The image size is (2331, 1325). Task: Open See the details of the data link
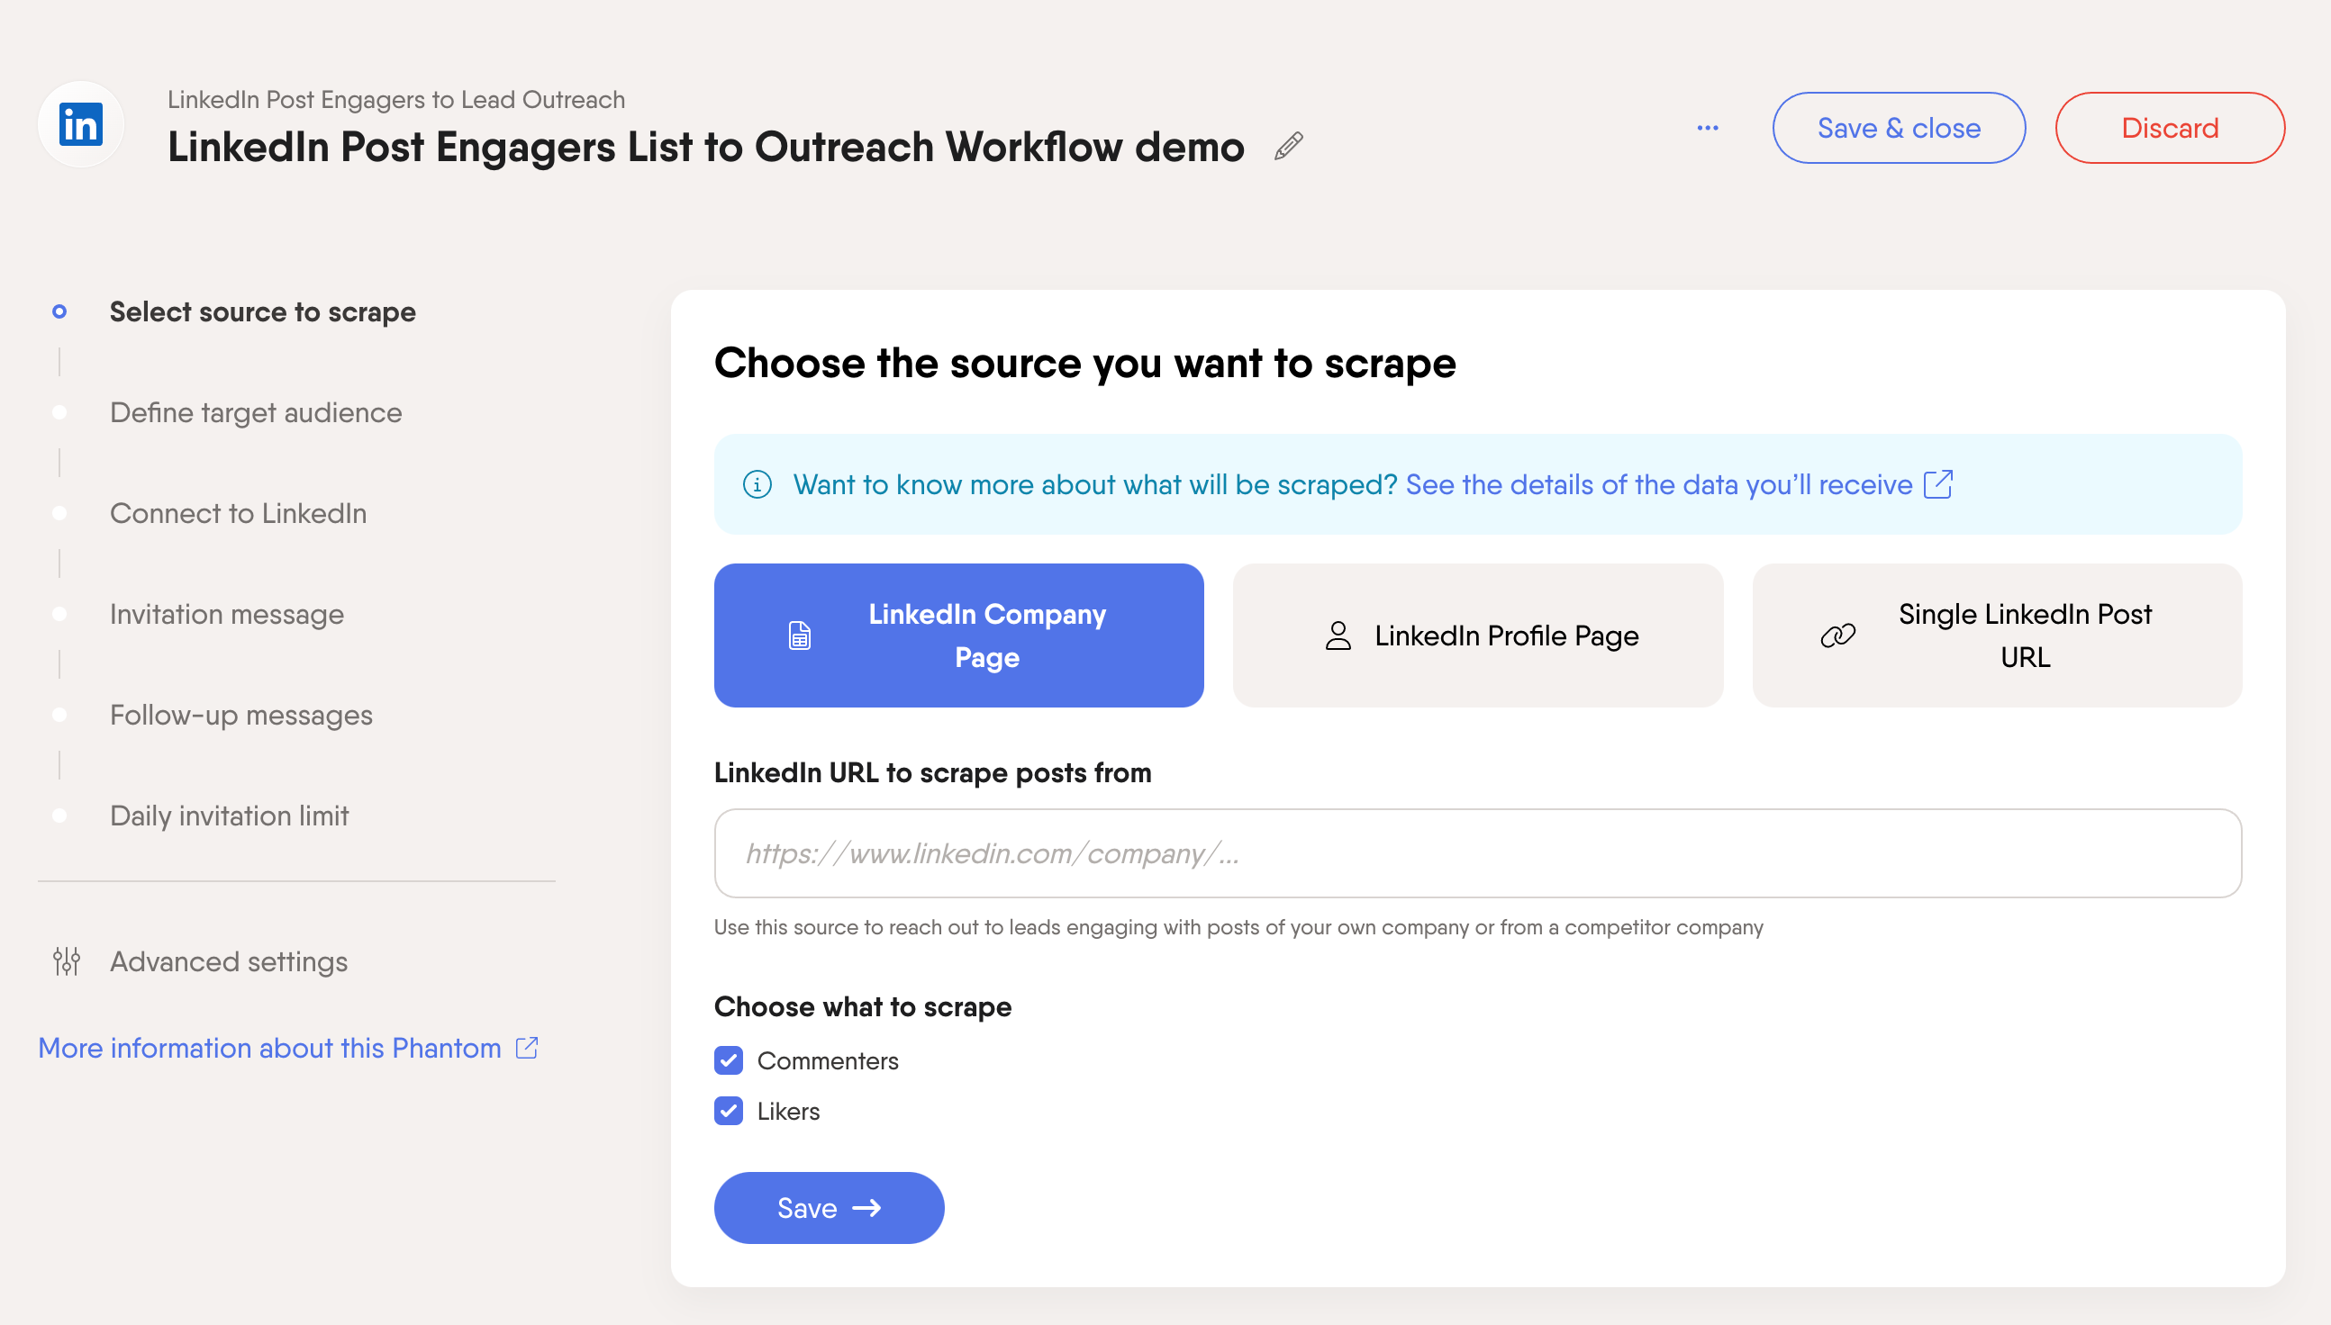tap(1659, 484)
